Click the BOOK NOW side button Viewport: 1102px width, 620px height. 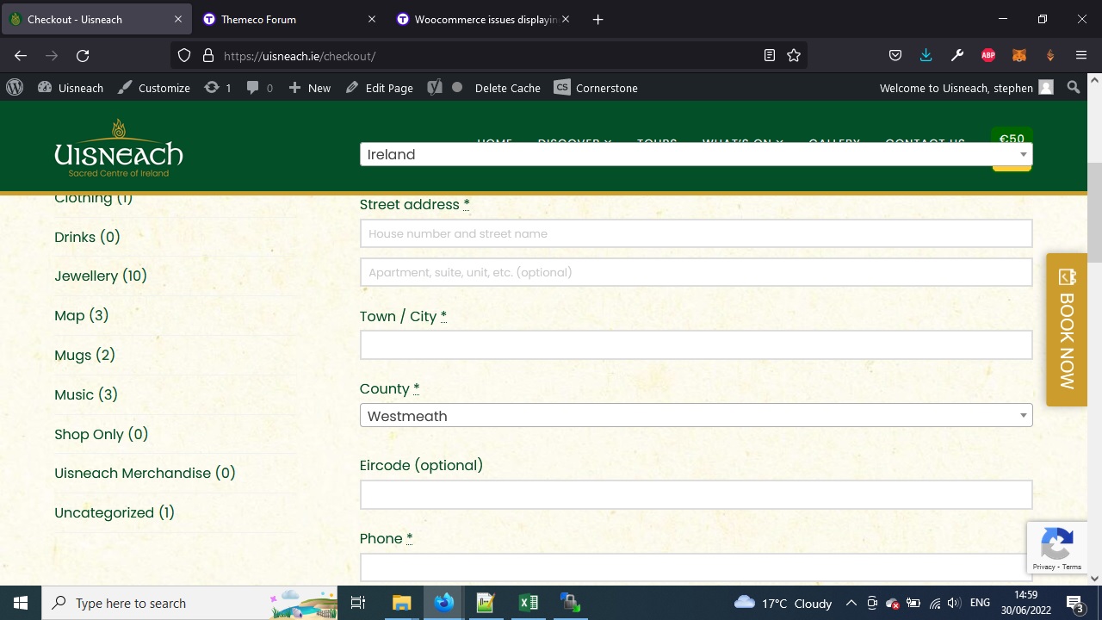tap(1067, 330)
